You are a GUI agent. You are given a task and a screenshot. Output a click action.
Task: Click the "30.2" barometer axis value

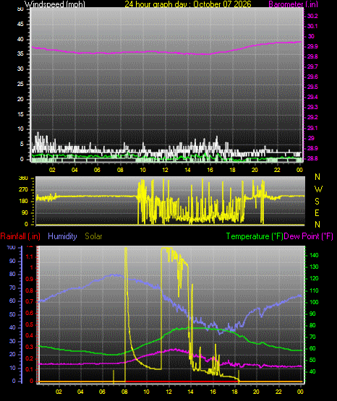pyautogui.click(x=312, y=16)
